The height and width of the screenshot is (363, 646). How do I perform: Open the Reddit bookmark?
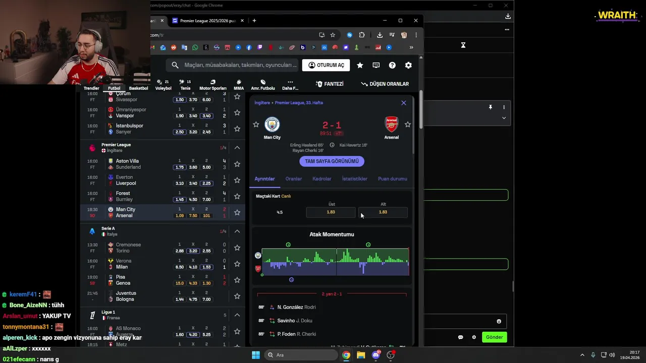(x=173, y=47)
